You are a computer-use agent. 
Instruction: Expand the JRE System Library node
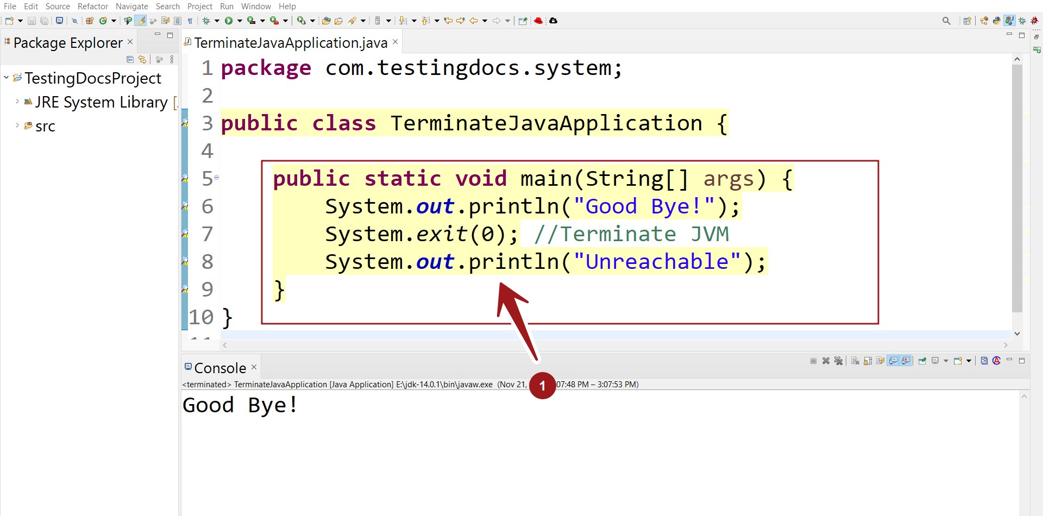[x=17, y=102]
